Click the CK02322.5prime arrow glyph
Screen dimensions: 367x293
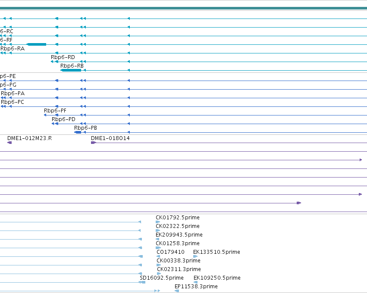tap(158, 231)
